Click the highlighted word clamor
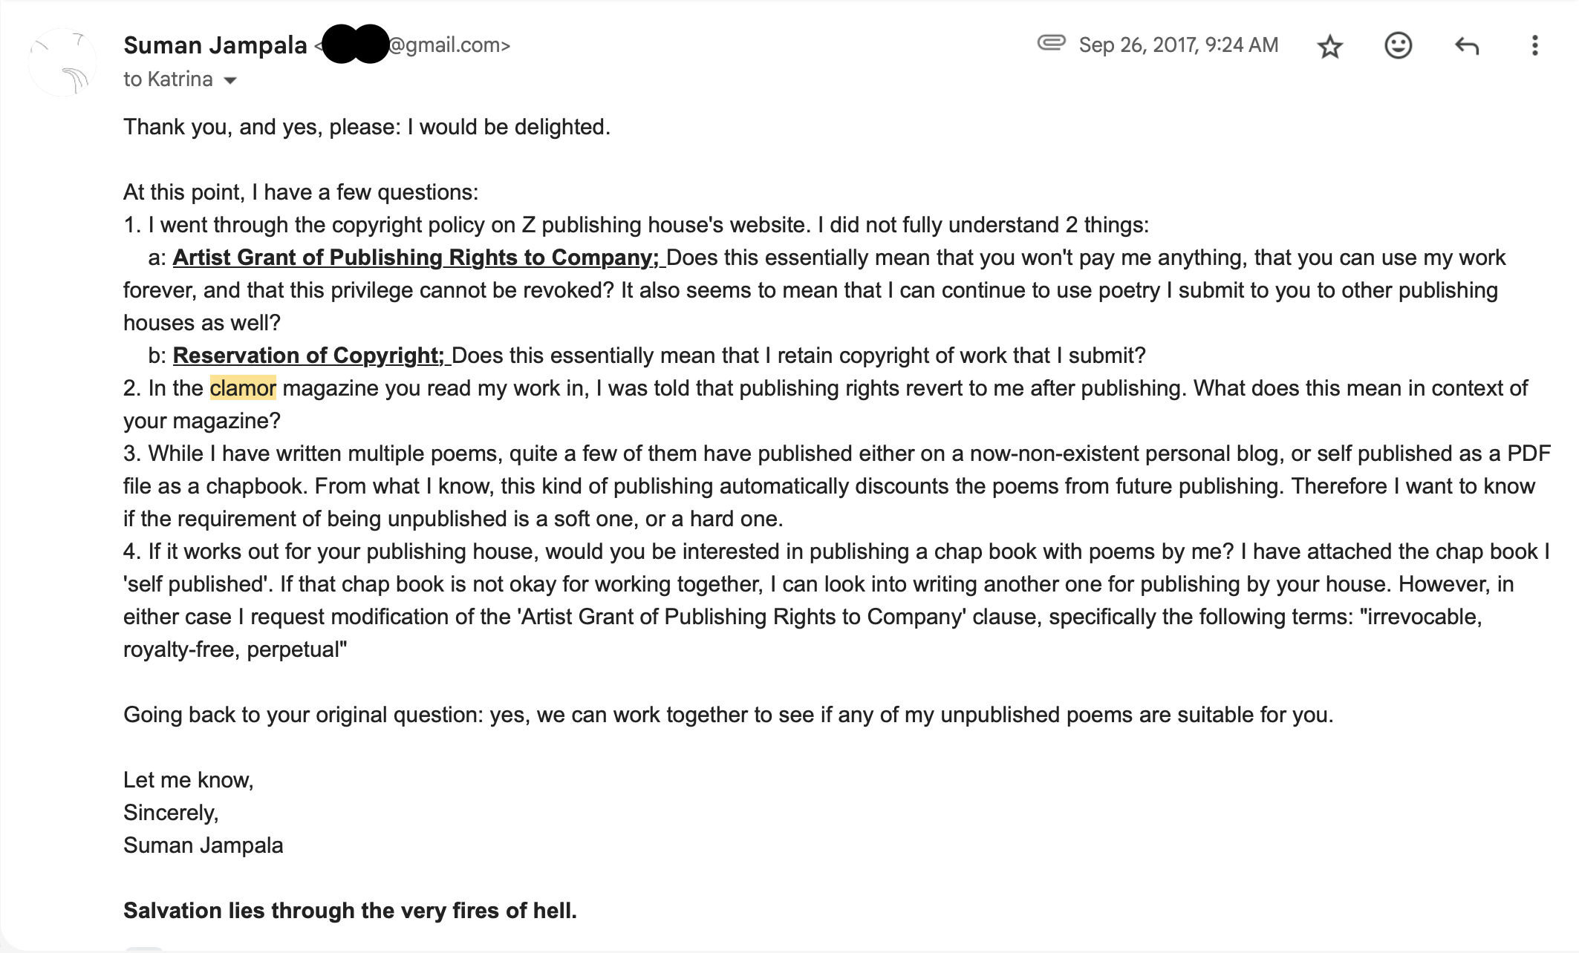 tap(243, 388)
